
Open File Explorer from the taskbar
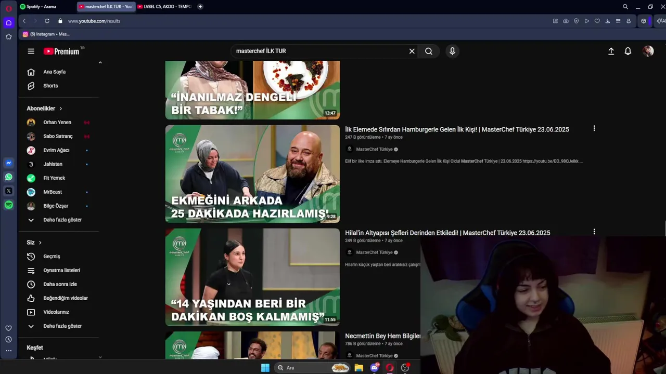point(358,368)
